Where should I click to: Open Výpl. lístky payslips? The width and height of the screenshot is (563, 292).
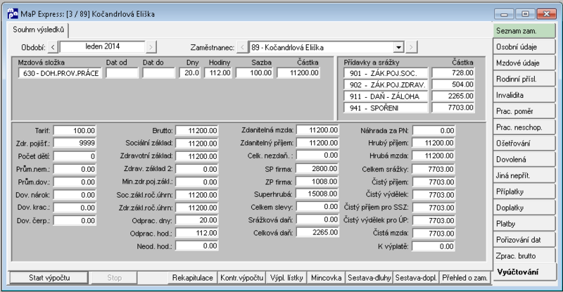coord(286,278)
